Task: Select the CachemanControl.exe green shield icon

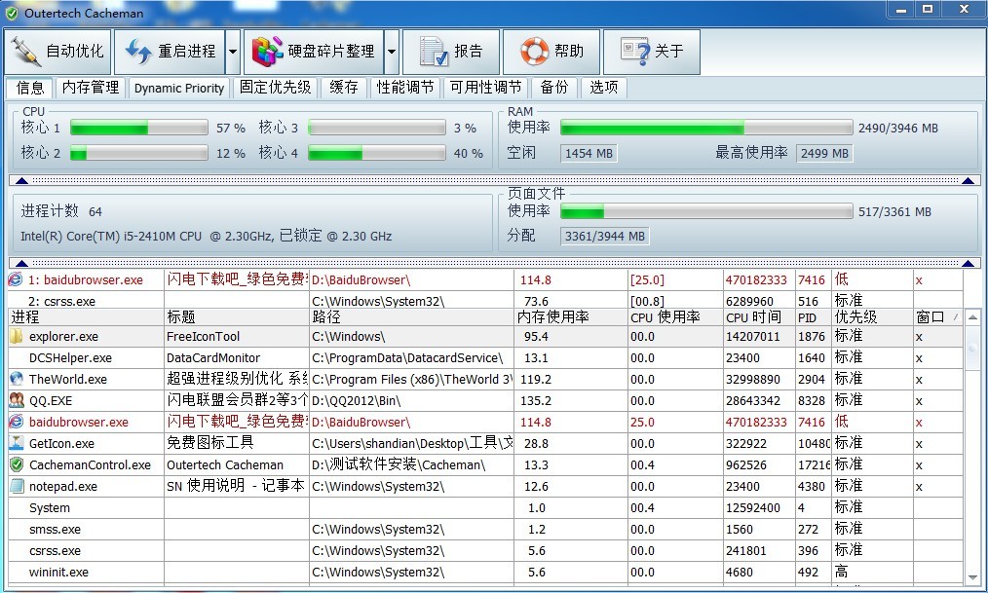Action: point(16,464)
